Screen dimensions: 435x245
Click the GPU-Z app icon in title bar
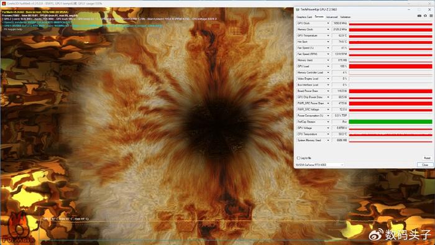point(298,10)
